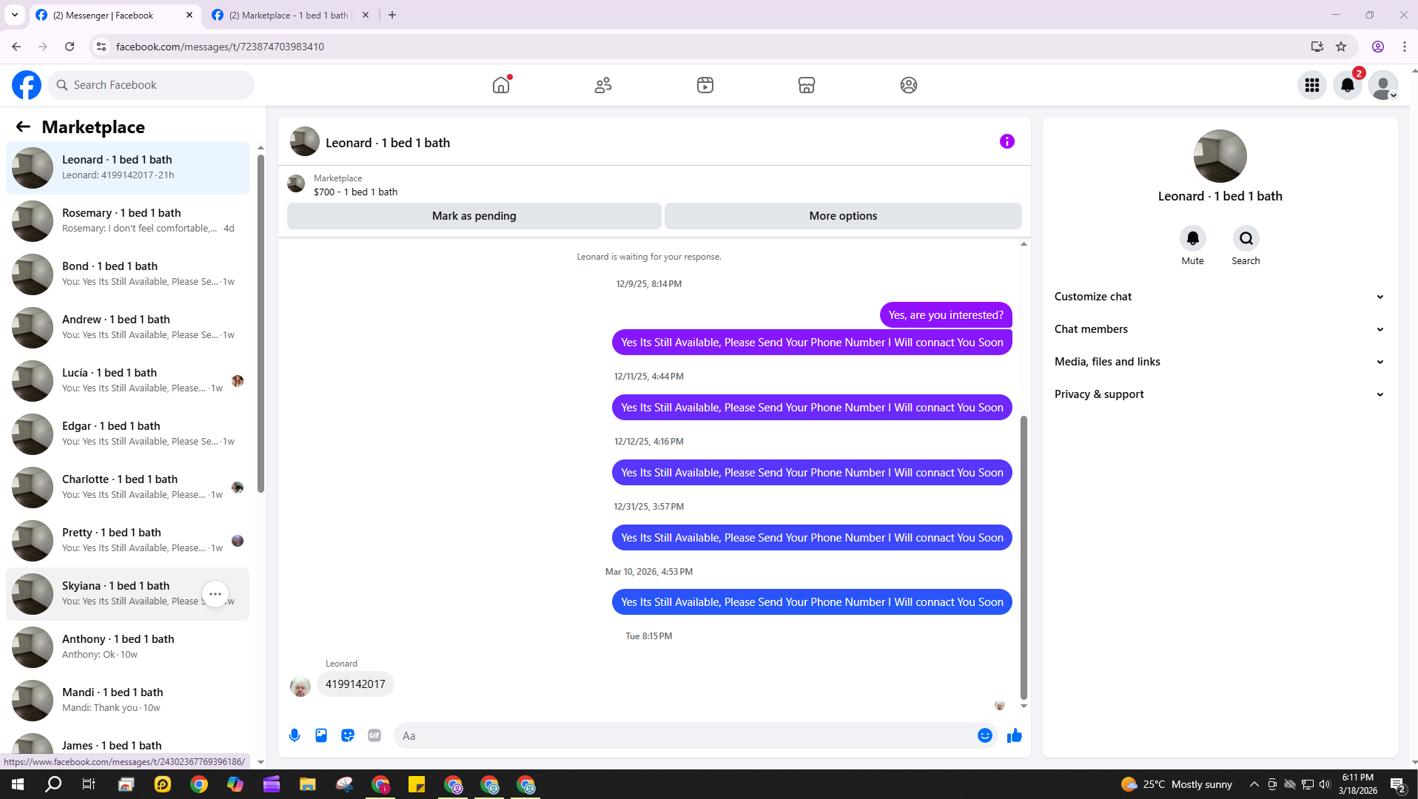
Task: Search within the conversation
Action: (x=1246, y=238)
